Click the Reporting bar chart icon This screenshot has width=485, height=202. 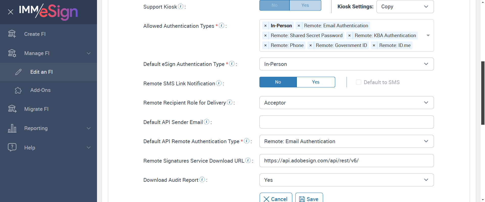click(x=12, y=128)
